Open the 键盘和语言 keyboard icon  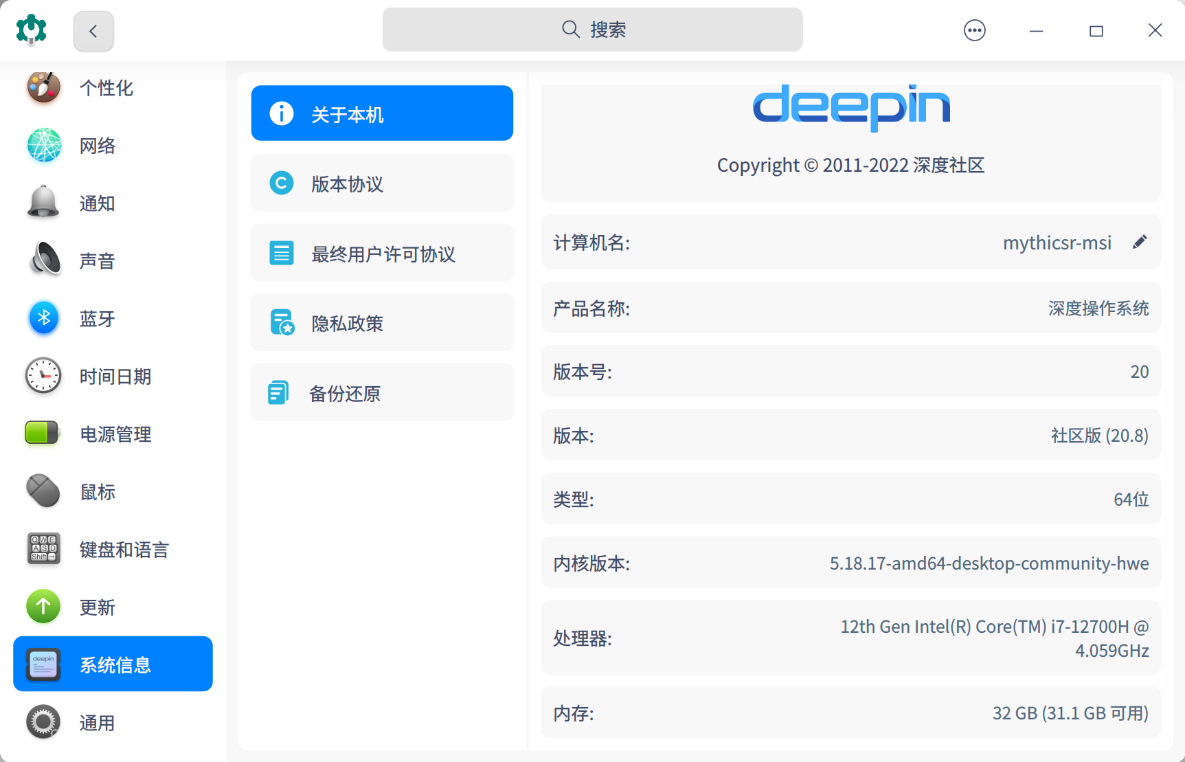[43, 548]
